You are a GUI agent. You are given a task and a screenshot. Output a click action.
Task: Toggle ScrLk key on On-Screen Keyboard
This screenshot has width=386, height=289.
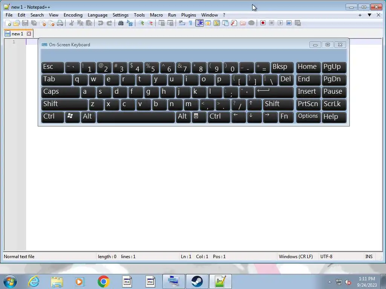[334, 105]
